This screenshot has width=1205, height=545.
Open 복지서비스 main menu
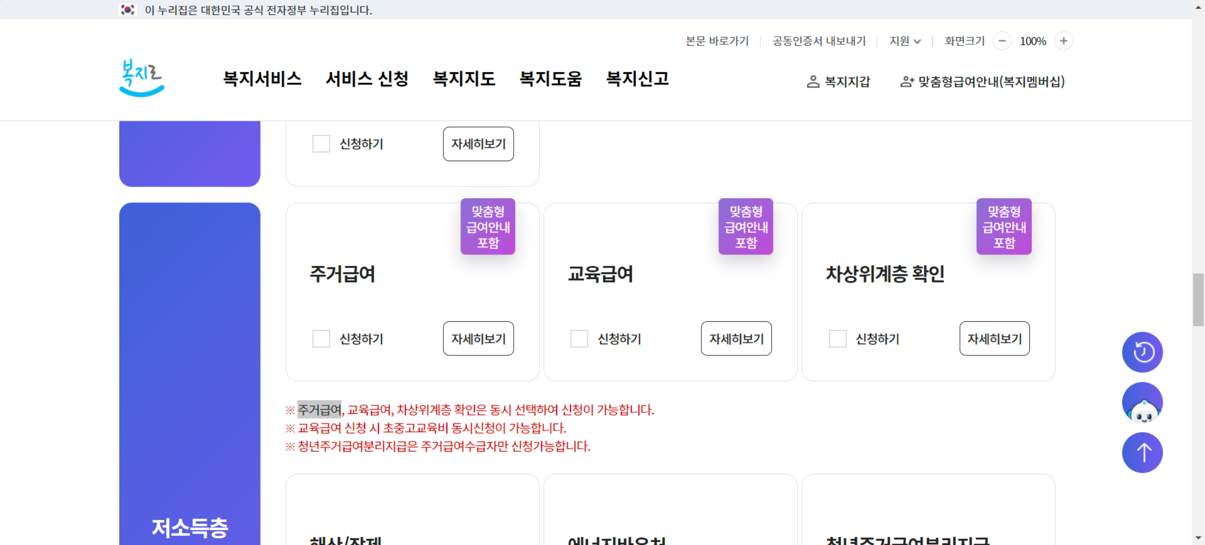pos(262,79)
